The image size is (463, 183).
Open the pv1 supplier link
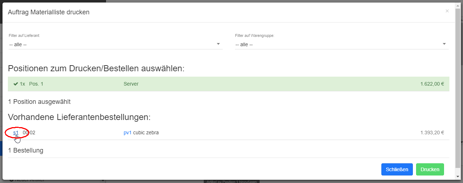127,133
